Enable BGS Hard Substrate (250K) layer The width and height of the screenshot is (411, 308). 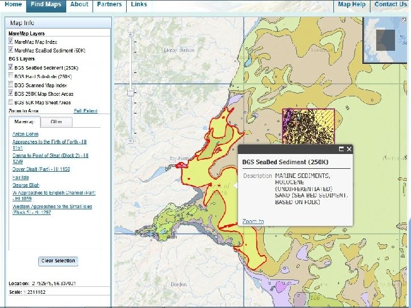[x=10, y=76]
